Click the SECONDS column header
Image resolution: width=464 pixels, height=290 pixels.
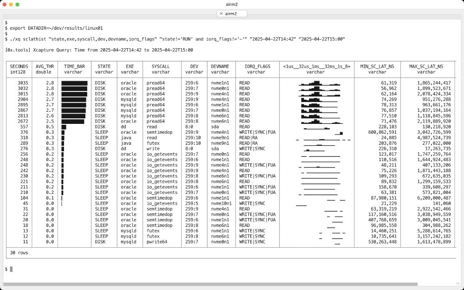coord(19,66)
